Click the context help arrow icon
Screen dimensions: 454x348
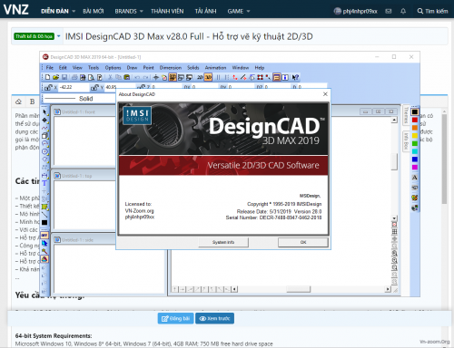295,77
